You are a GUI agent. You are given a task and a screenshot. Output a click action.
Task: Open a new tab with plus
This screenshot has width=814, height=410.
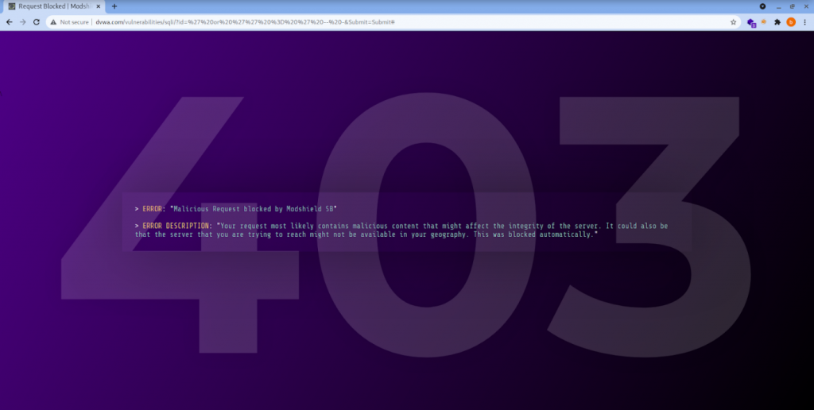coord(114,6)
